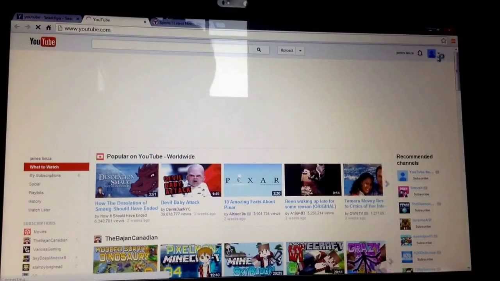Open Tamera Mowry video title link
The width and height of the screenshot is (500, 281).
click(364, 203)
